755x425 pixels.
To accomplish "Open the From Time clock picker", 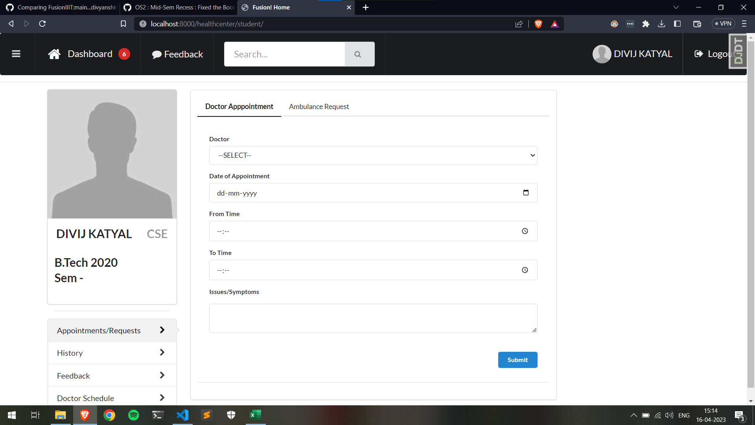I will pos(525,231).
